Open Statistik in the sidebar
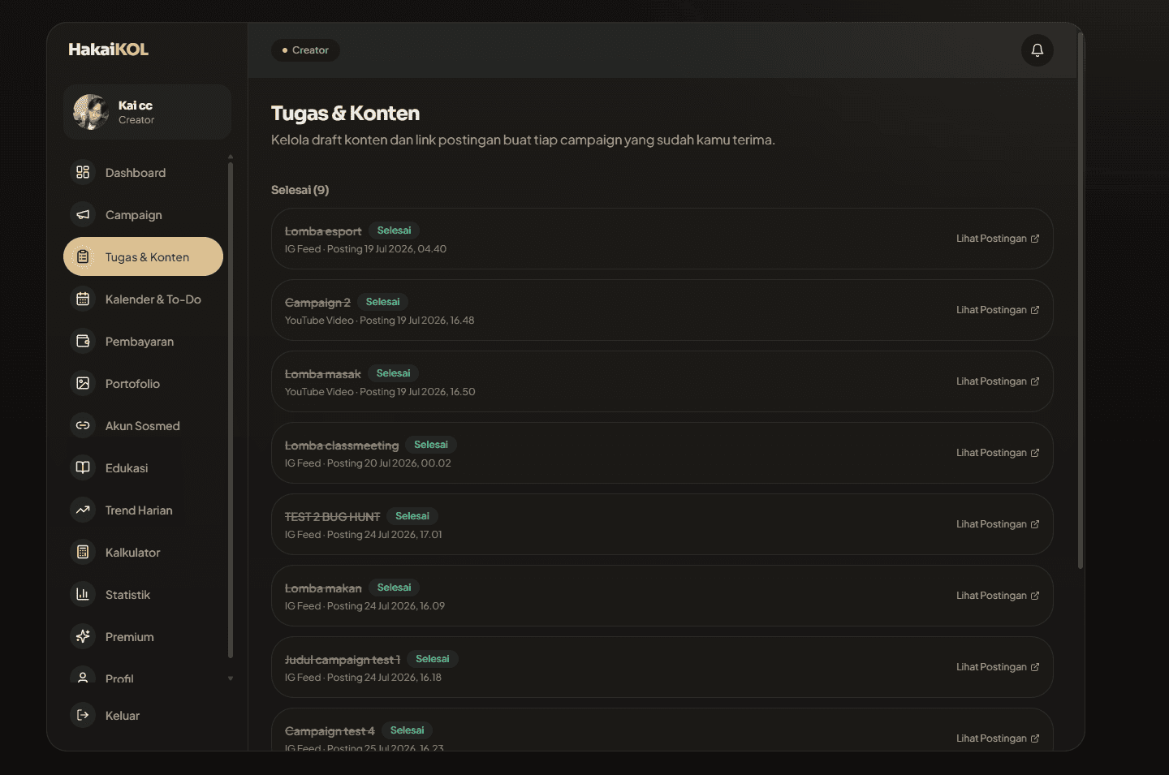 (143, 594)
